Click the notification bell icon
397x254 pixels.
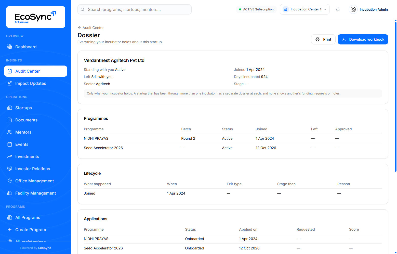pyautogui.click(x=338, y=9)
